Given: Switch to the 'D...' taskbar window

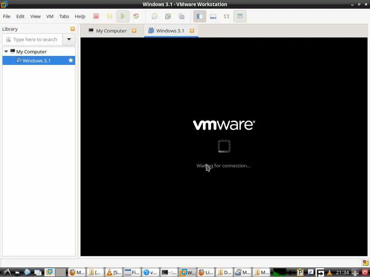Looking at the screenshot, I should 224,273.
